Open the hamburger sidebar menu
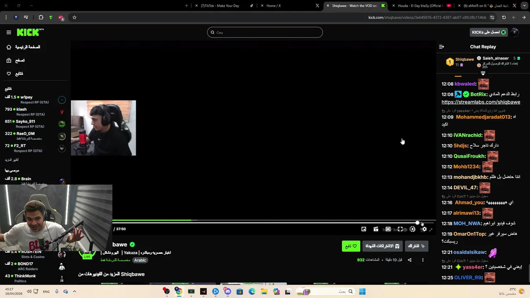This screenshot has height=298, width=530. (9, 32)
